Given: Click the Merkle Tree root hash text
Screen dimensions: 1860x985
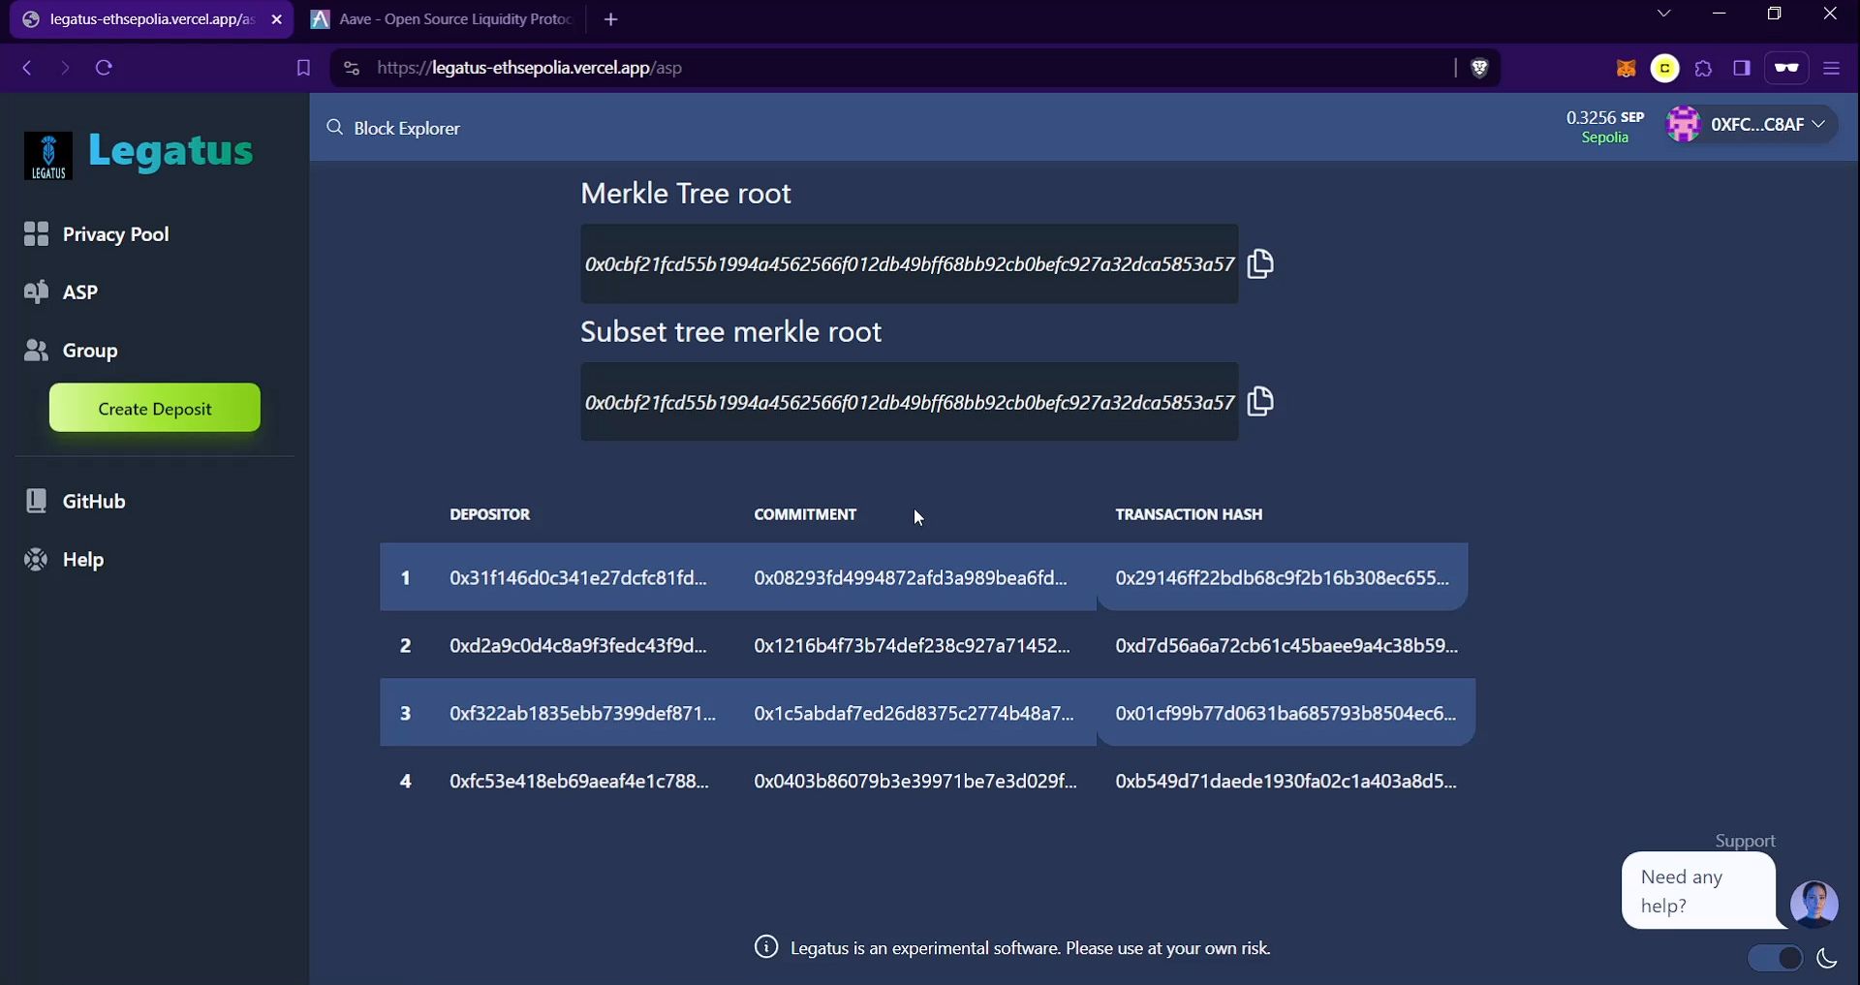Looking at the screenshot, I should (909, 263).
